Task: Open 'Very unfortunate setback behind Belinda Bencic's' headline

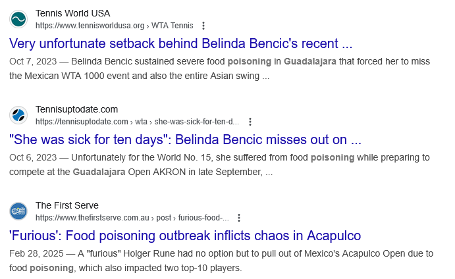Action: [x=181, y=43]
